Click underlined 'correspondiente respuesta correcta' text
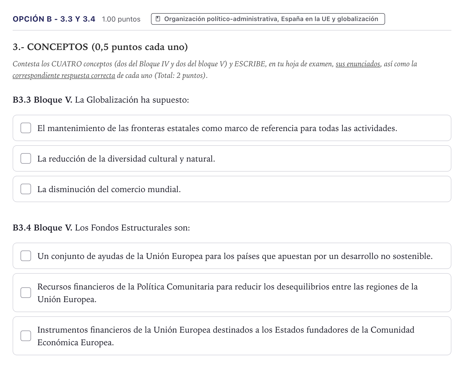464x380 pixels. click(x=64, y=76)
